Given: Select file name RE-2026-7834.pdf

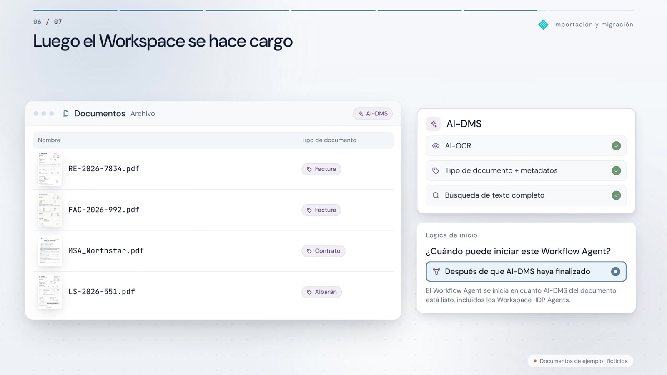Looking at the screenshot, I should point(104,169).
